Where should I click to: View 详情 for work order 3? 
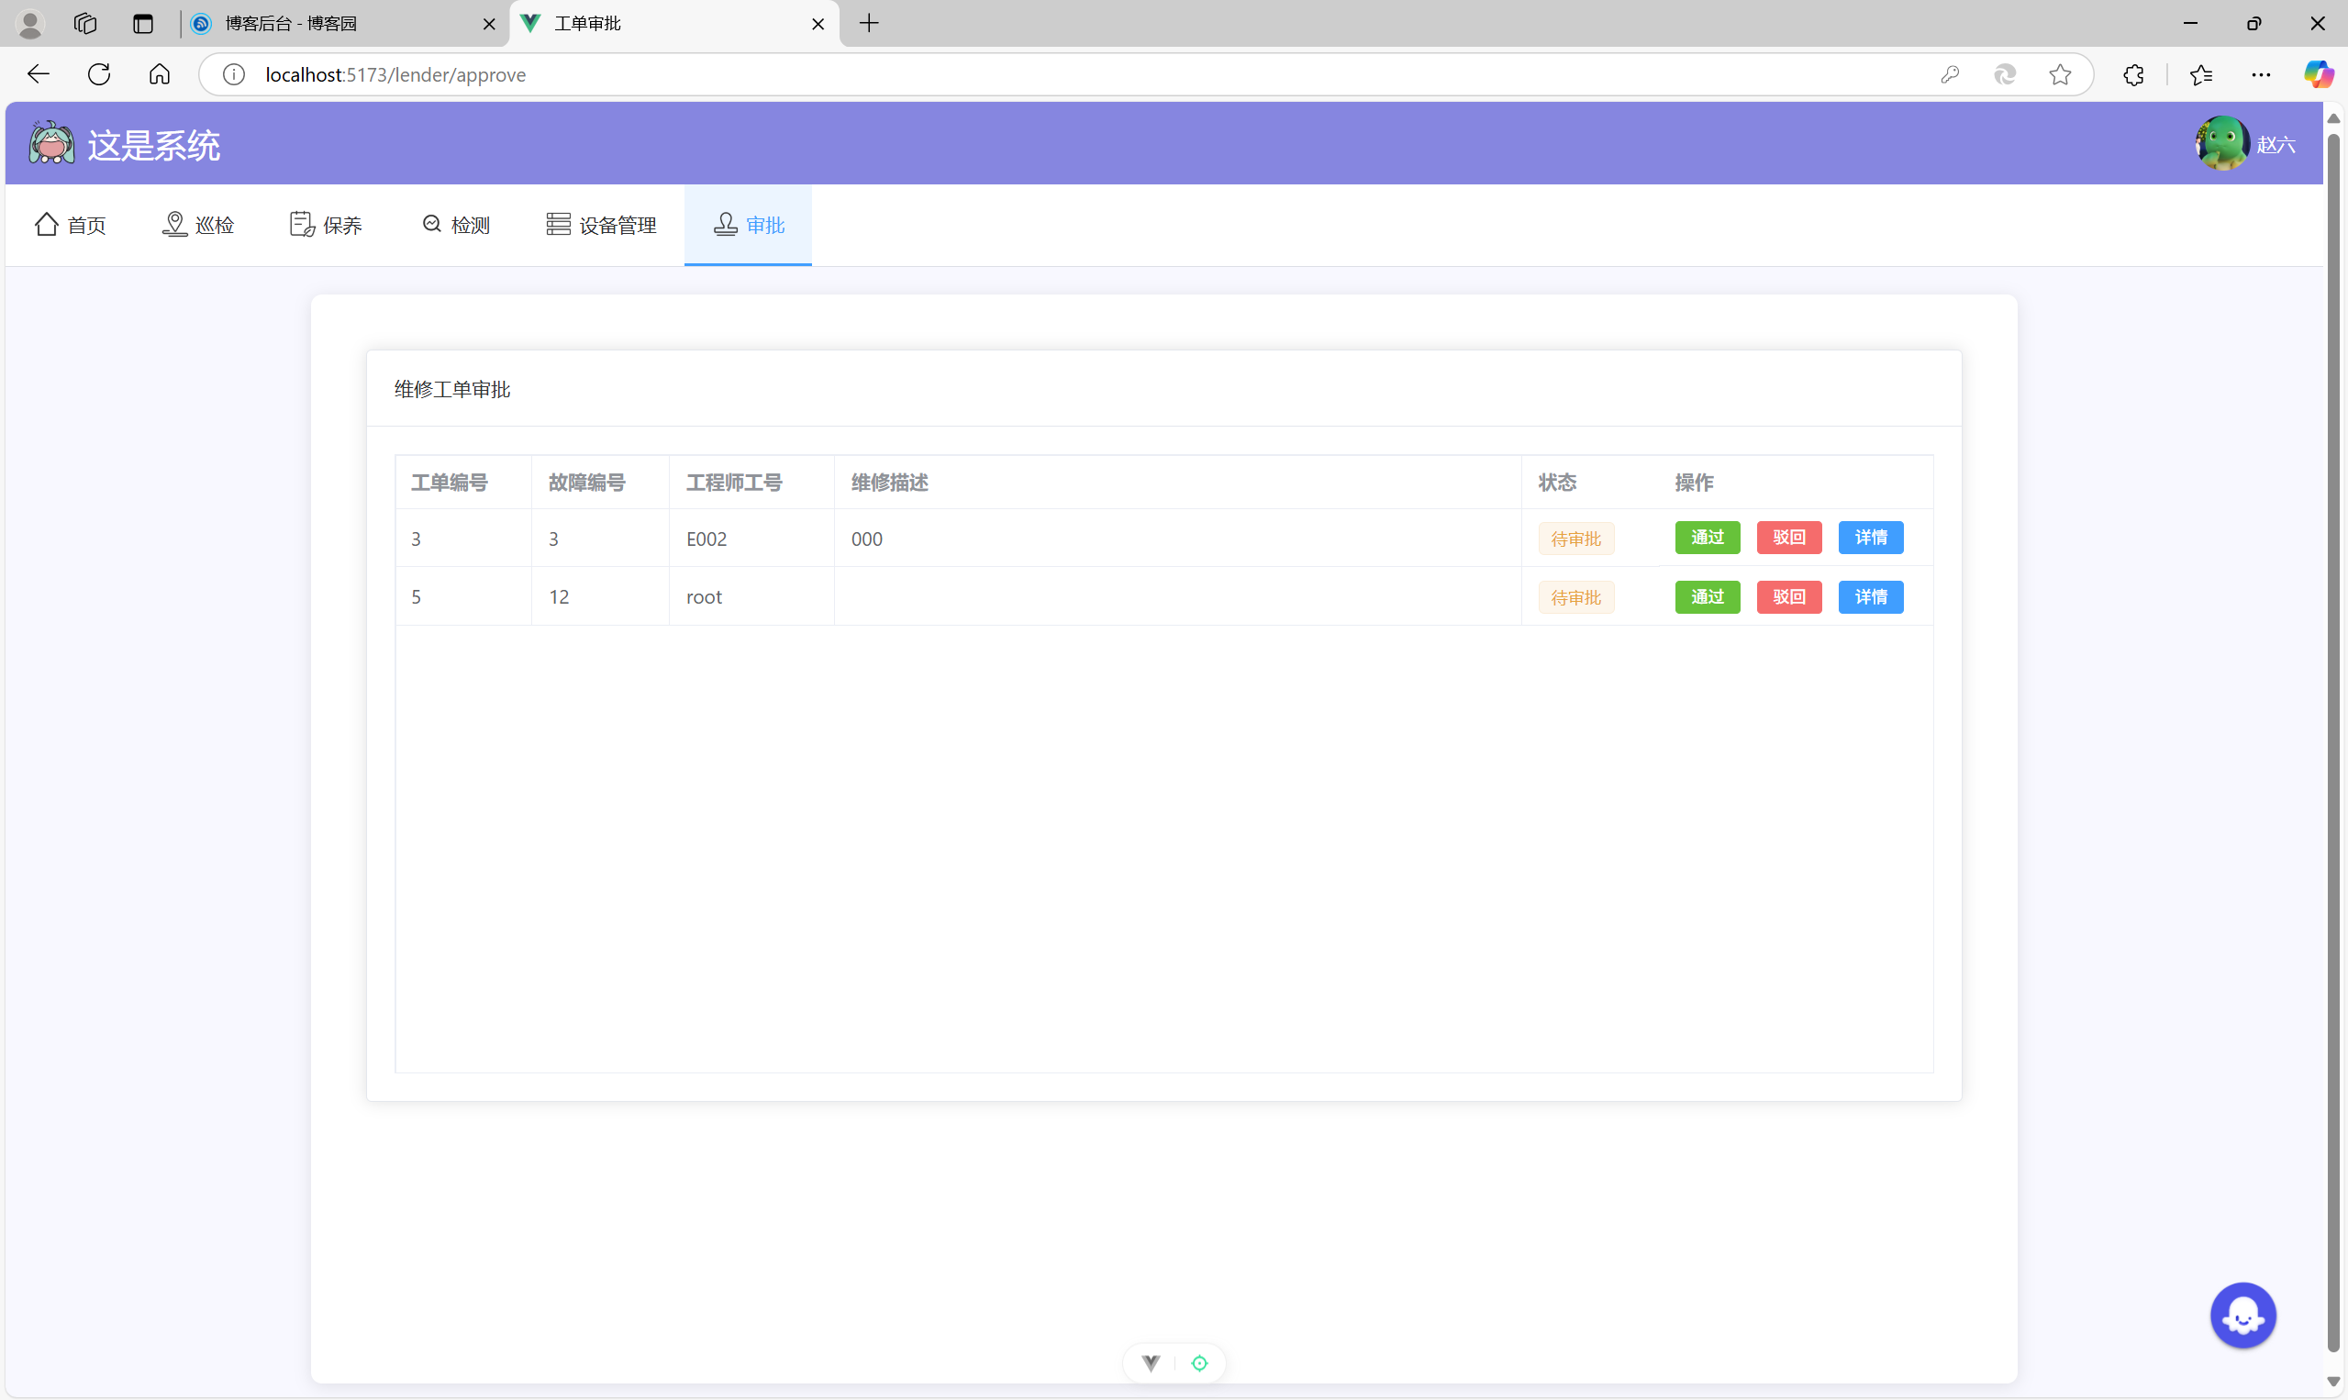[1870, 538]
